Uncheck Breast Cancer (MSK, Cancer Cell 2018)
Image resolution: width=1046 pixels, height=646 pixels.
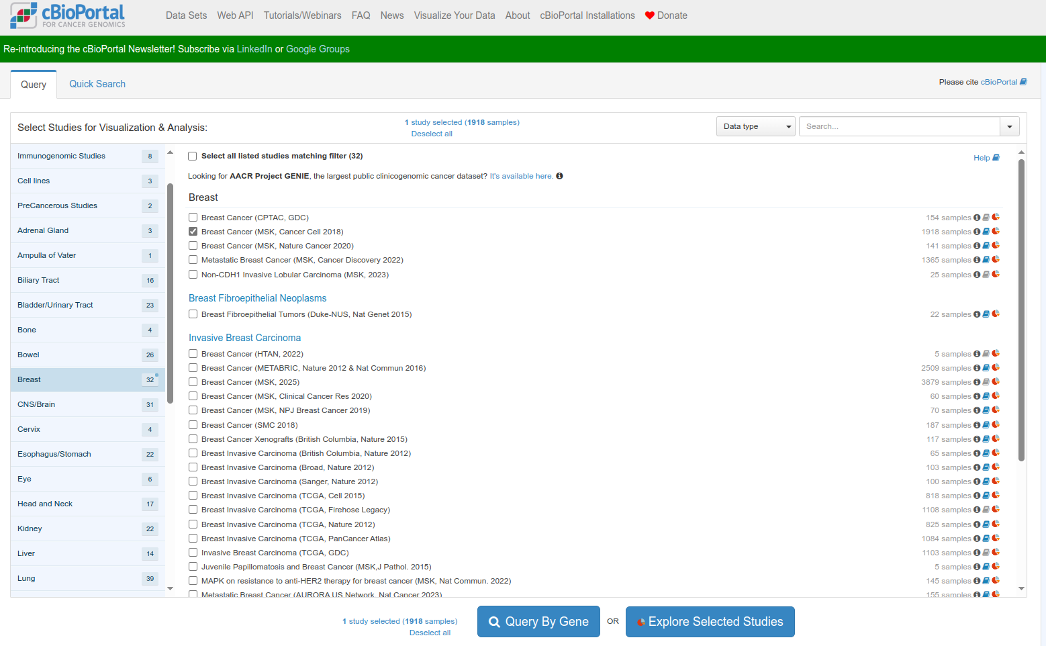[193, 232]
